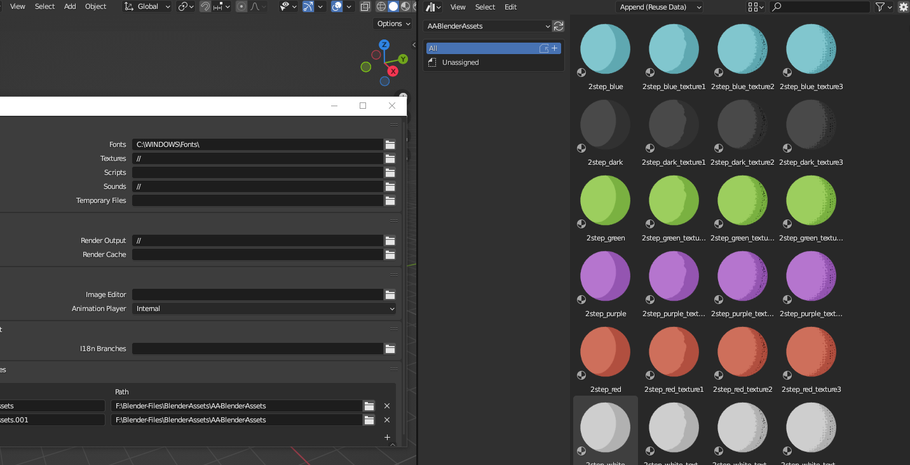Select the 2step_dark_texture1 material asset
Image resolution: width=910 pixels, height=465 pixels.
674,131
